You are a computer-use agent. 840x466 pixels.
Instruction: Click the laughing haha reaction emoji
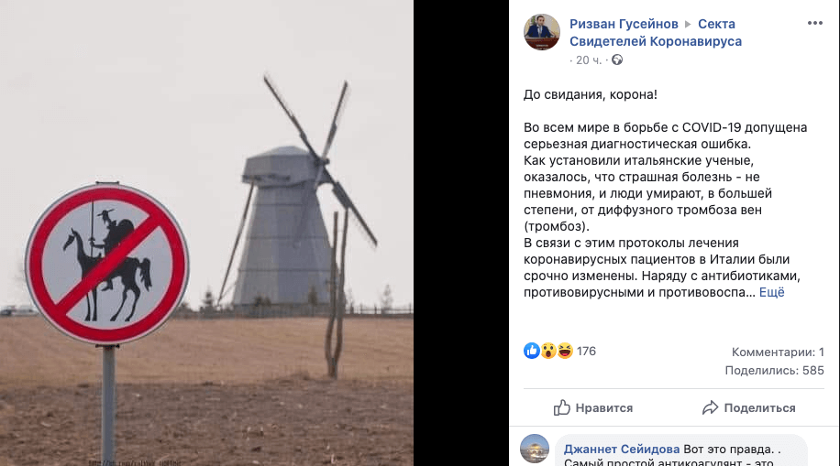pos(565,351)
